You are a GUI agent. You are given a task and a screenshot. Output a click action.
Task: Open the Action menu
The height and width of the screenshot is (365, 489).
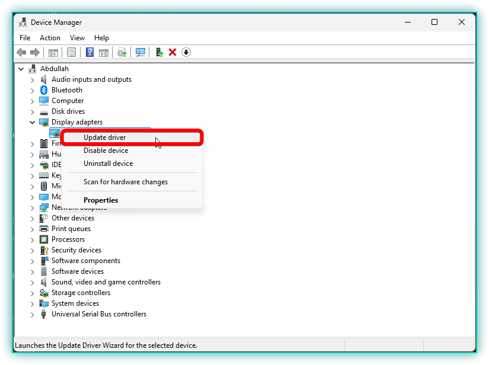50,38
